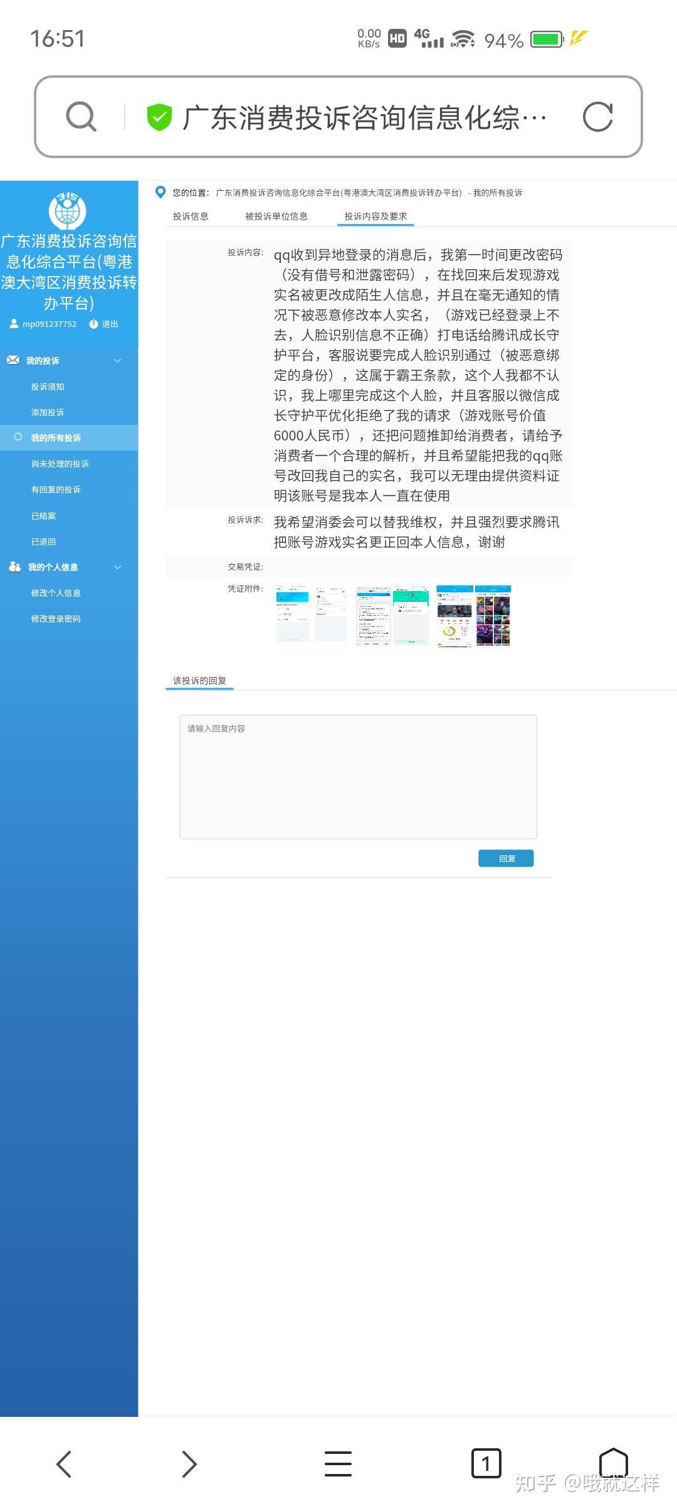Select the 该投诉的回复 tab
677x1511 pixels.
[x=199, y=681]
